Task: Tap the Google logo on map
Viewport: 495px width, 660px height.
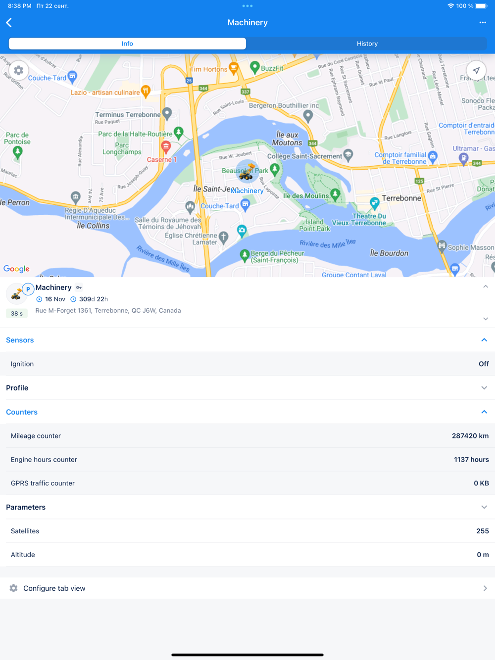Action: coord(17,269)
